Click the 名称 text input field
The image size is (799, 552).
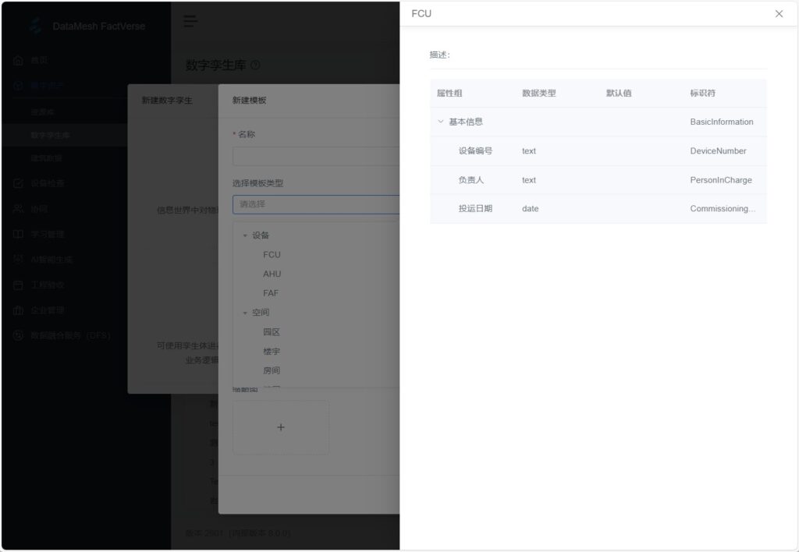[315, 156]
